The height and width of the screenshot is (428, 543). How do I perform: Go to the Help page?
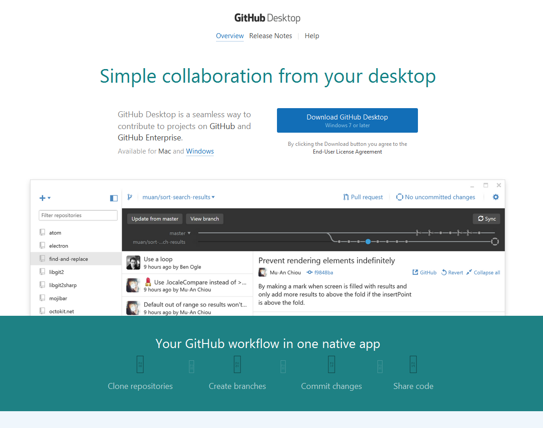[x=312, y=36]
